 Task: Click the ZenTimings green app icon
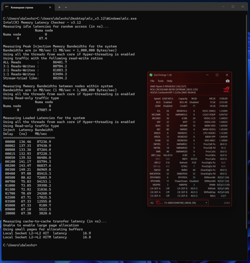tap(151, 75)
